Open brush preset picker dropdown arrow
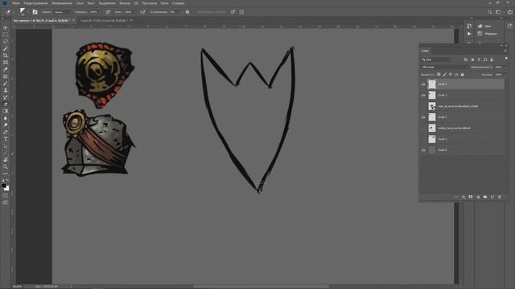The width and height of the screenshot is (515, 289). coord(28,12)
